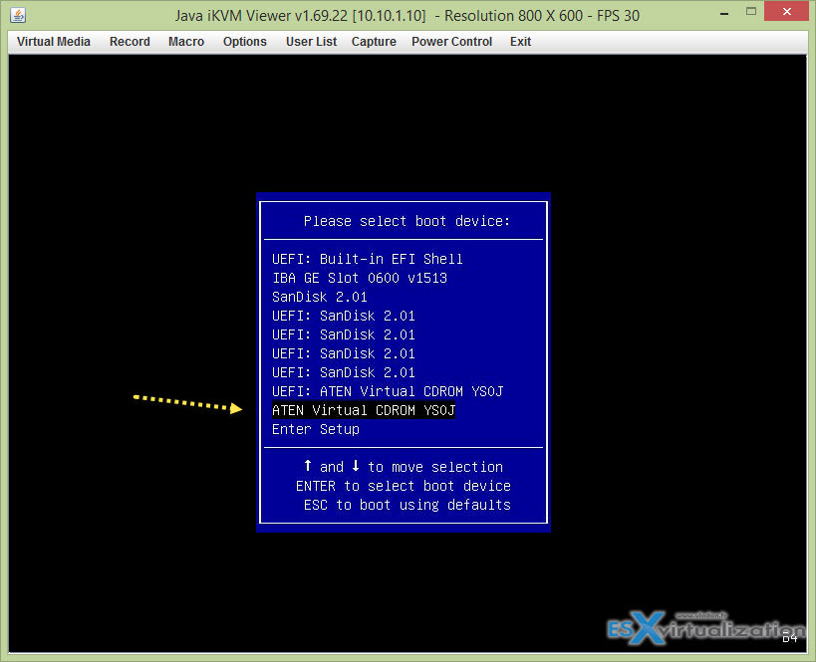Select the highlighted ATEN Virtual CDROM YSOJ entry
This screenshot has height=662, width=816.
point(364,410)
